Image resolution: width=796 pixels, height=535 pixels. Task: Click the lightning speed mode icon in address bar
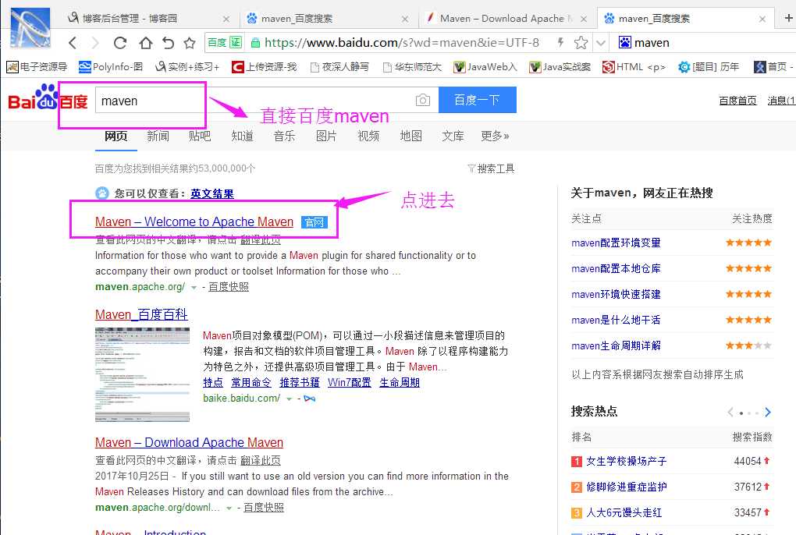pos(560,43)
